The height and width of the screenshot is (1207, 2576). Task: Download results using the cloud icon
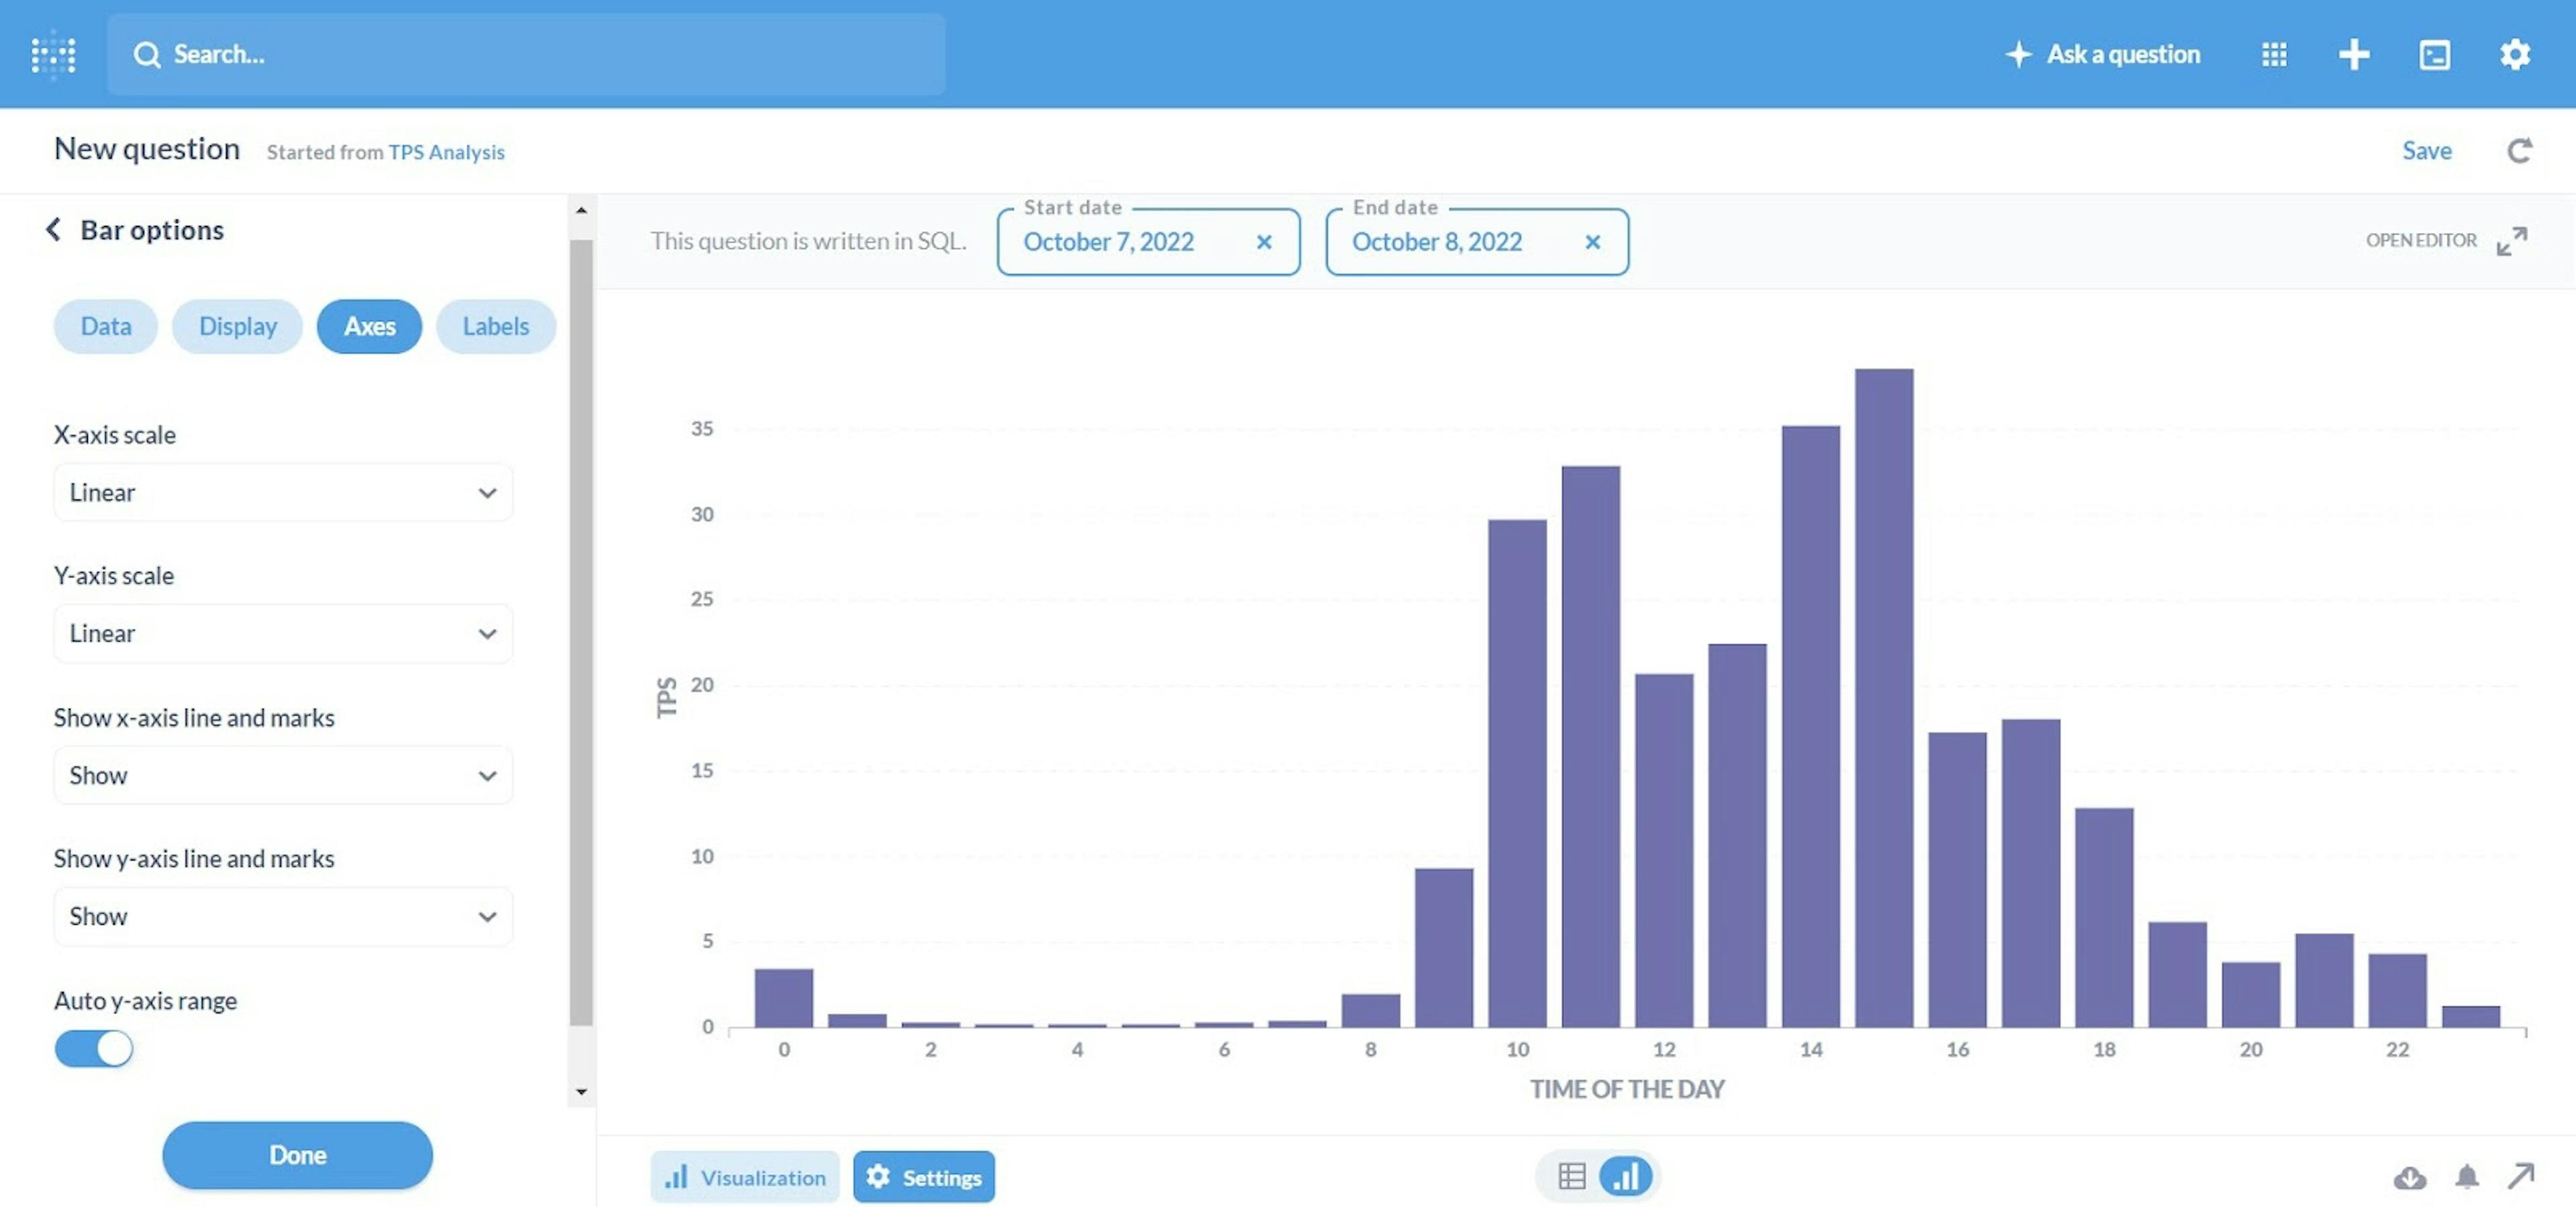pyautogui.click(x=2410, y=1177)
